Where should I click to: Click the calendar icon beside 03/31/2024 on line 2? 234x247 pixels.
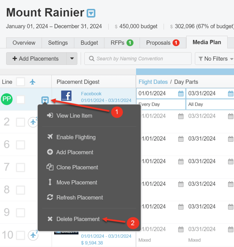[x=231, y=117]
